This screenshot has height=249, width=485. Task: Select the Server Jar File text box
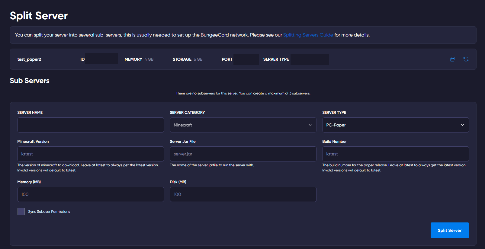click(243, 154)
